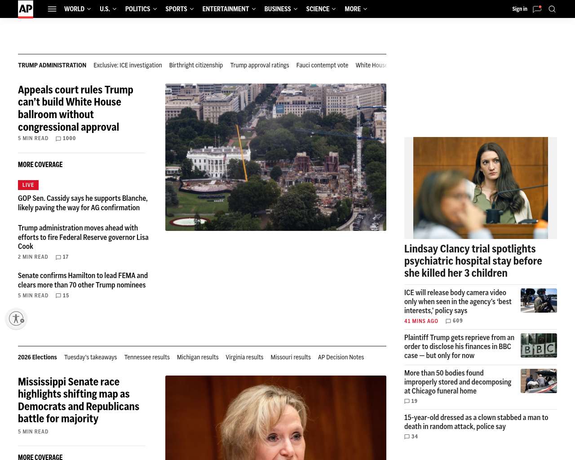
Task: Select Michigan results topic
Action: coord(198,357)
